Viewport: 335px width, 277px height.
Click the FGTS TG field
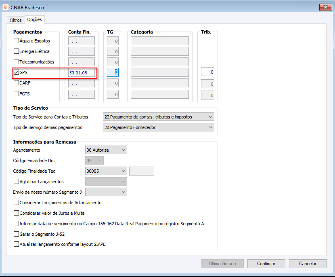click(x=113, y=94)
